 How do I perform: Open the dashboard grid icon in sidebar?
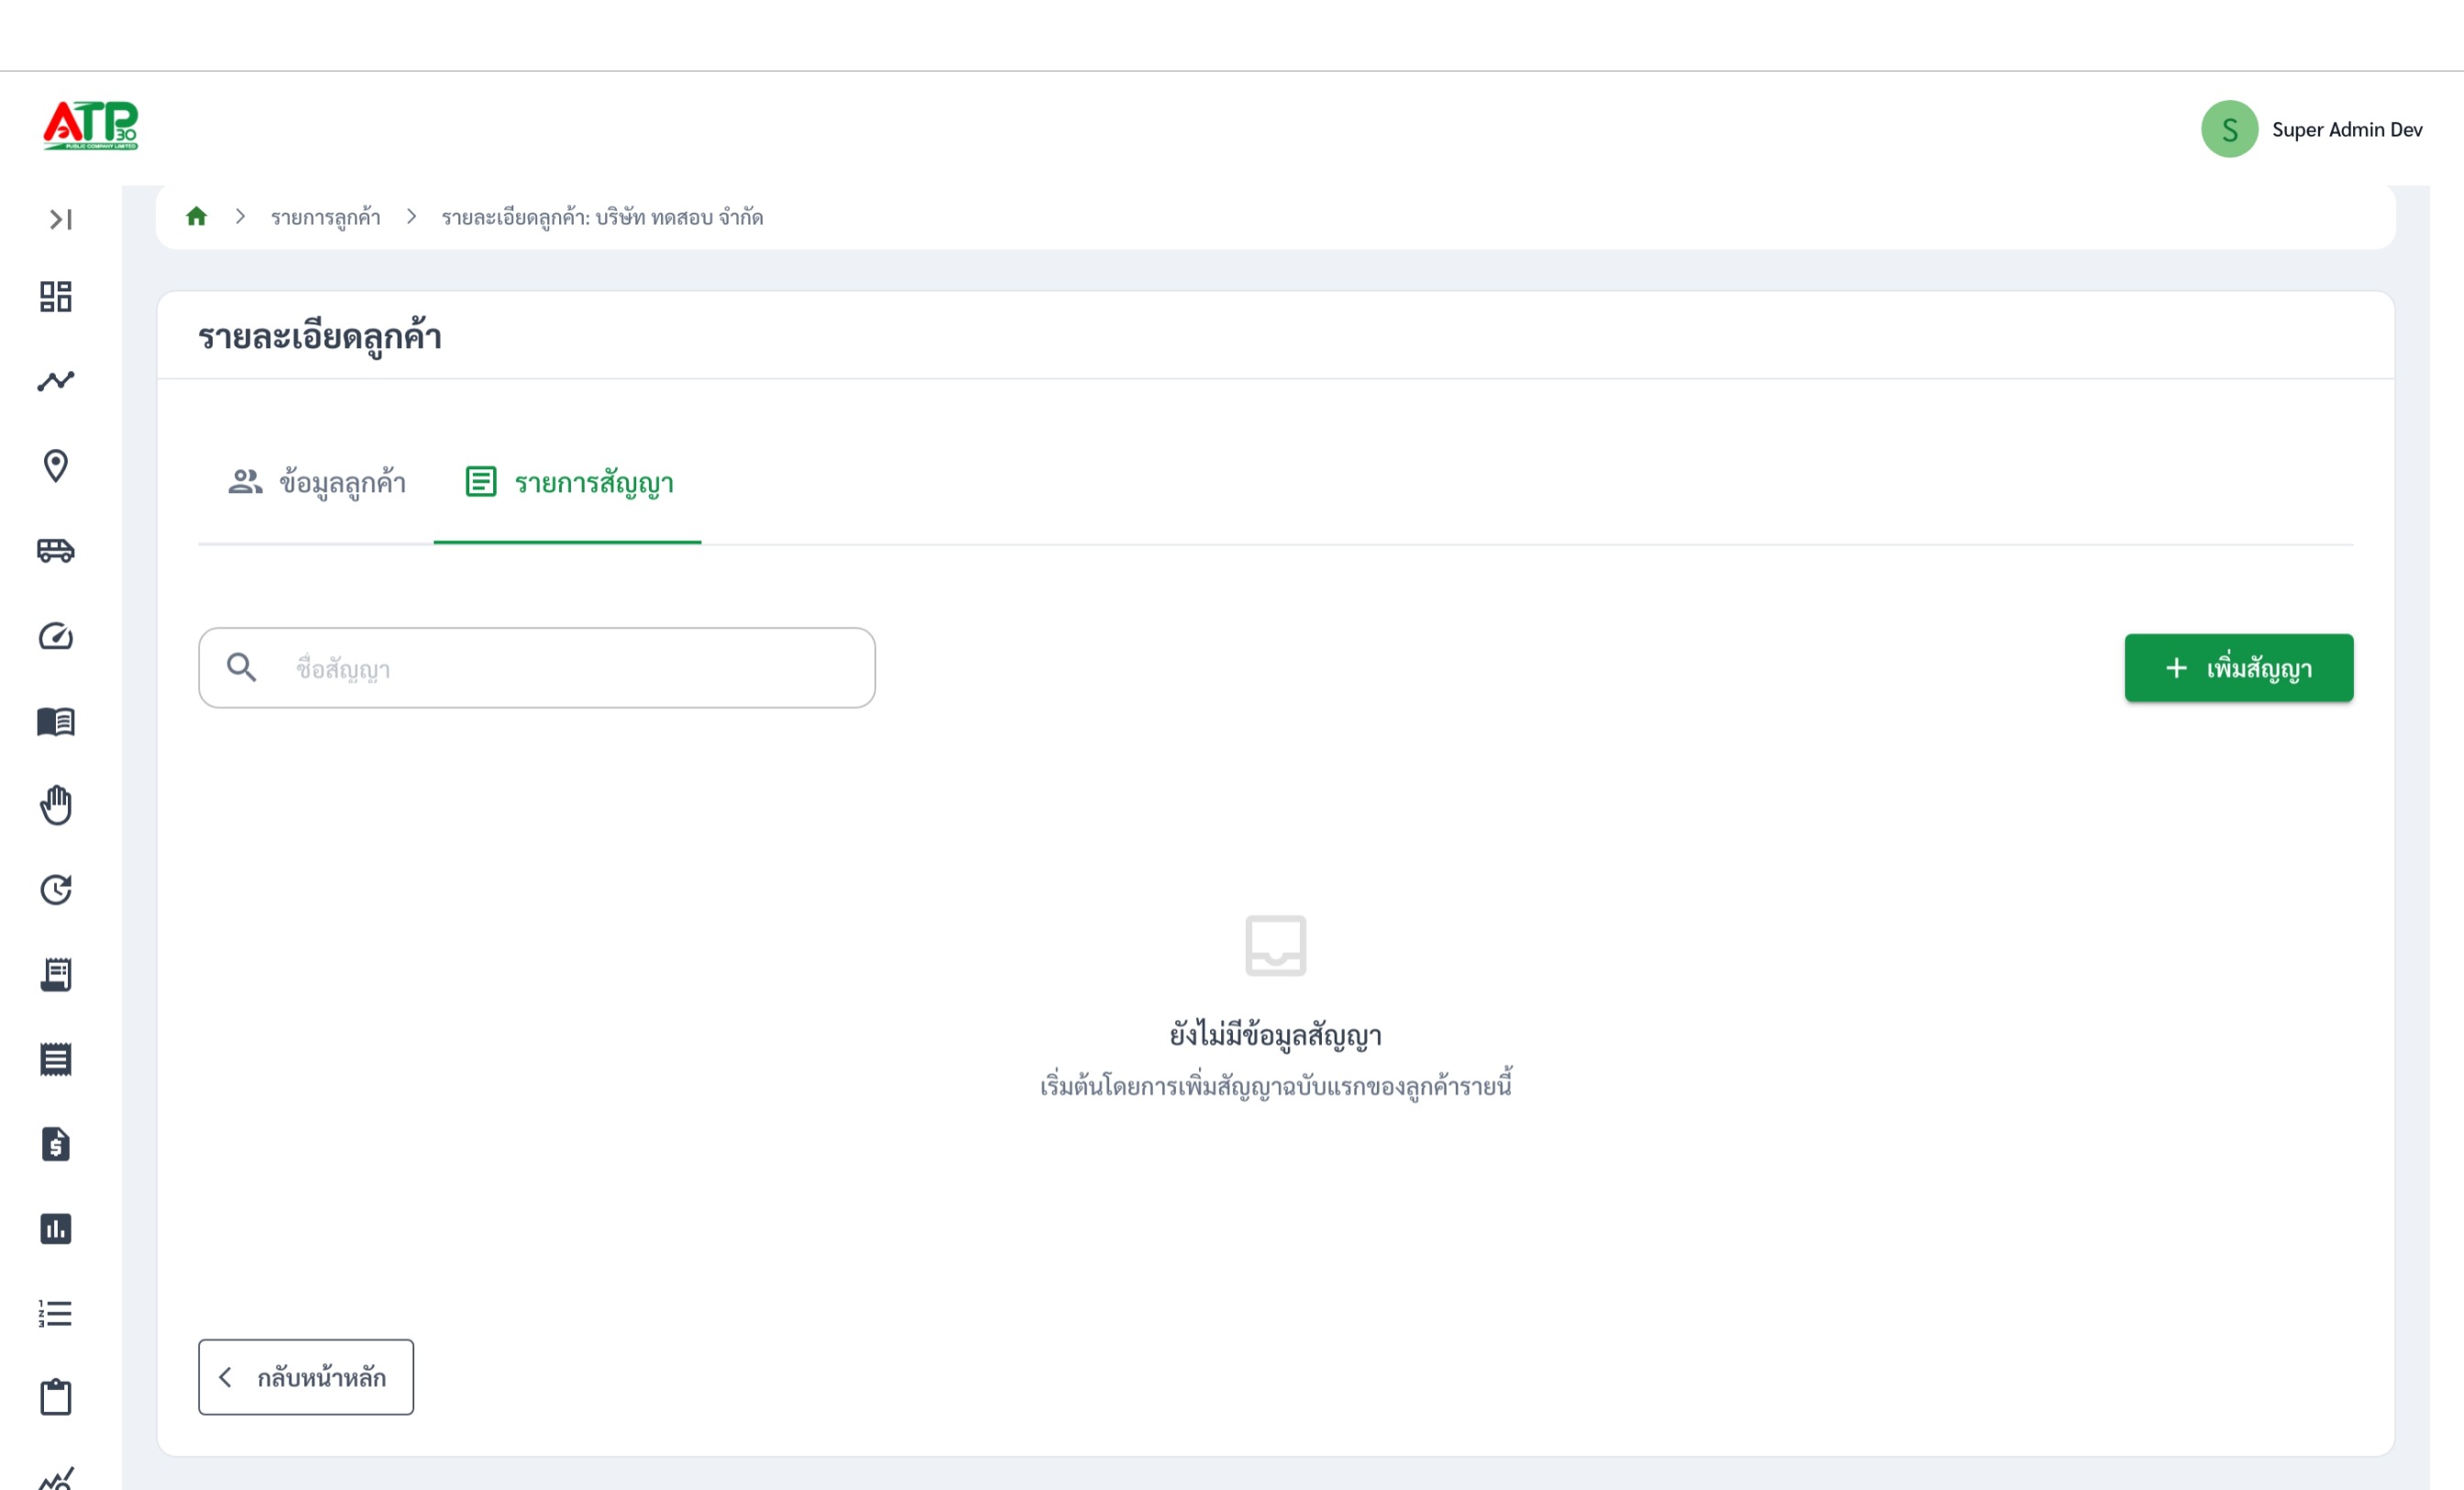coord(56,297)
